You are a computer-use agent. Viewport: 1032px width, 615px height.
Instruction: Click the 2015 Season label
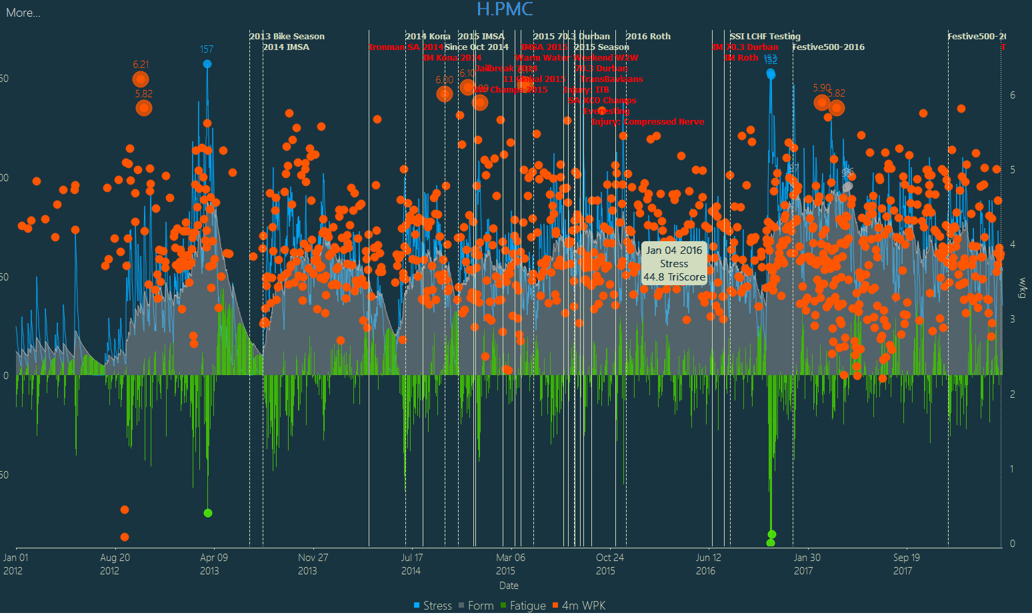pyautogui.click(x=601, y=47)
